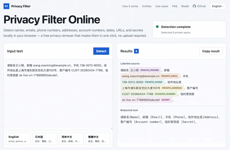230x150 pixels.
Task: Click the ACCOUNT_NUMBER label tag
Action: tap(165, 94)
